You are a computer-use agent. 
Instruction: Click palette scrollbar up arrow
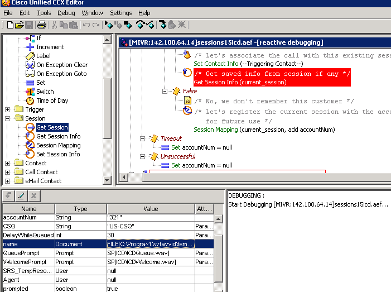(107, 40)
